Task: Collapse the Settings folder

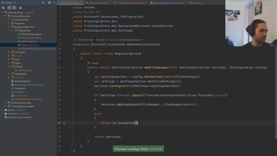Action: tap(9, 67)
